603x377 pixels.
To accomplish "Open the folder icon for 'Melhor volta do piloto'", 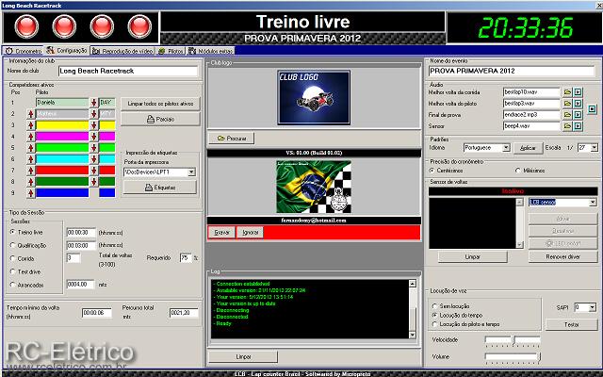I will [x=566, y=103].
